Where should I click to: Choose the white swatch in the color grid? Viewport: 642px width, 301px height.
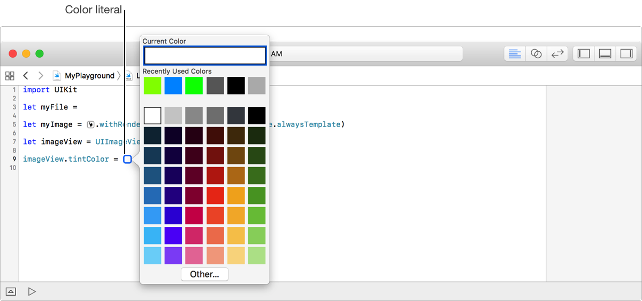tap(152, 115)
